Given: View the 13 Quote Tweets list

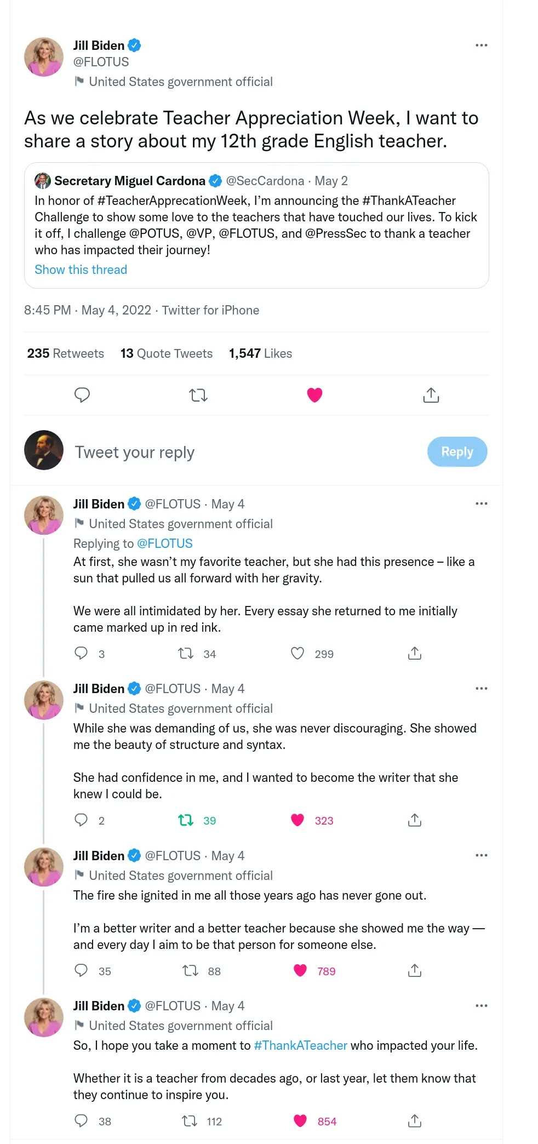Looking at the screenshot, I should pyautogui.click(x=167, y=354).
